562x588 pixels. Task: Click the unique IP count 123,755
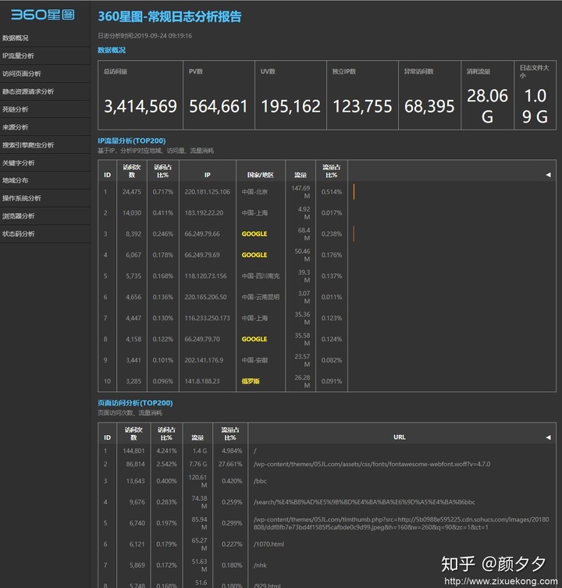(362, 106)
